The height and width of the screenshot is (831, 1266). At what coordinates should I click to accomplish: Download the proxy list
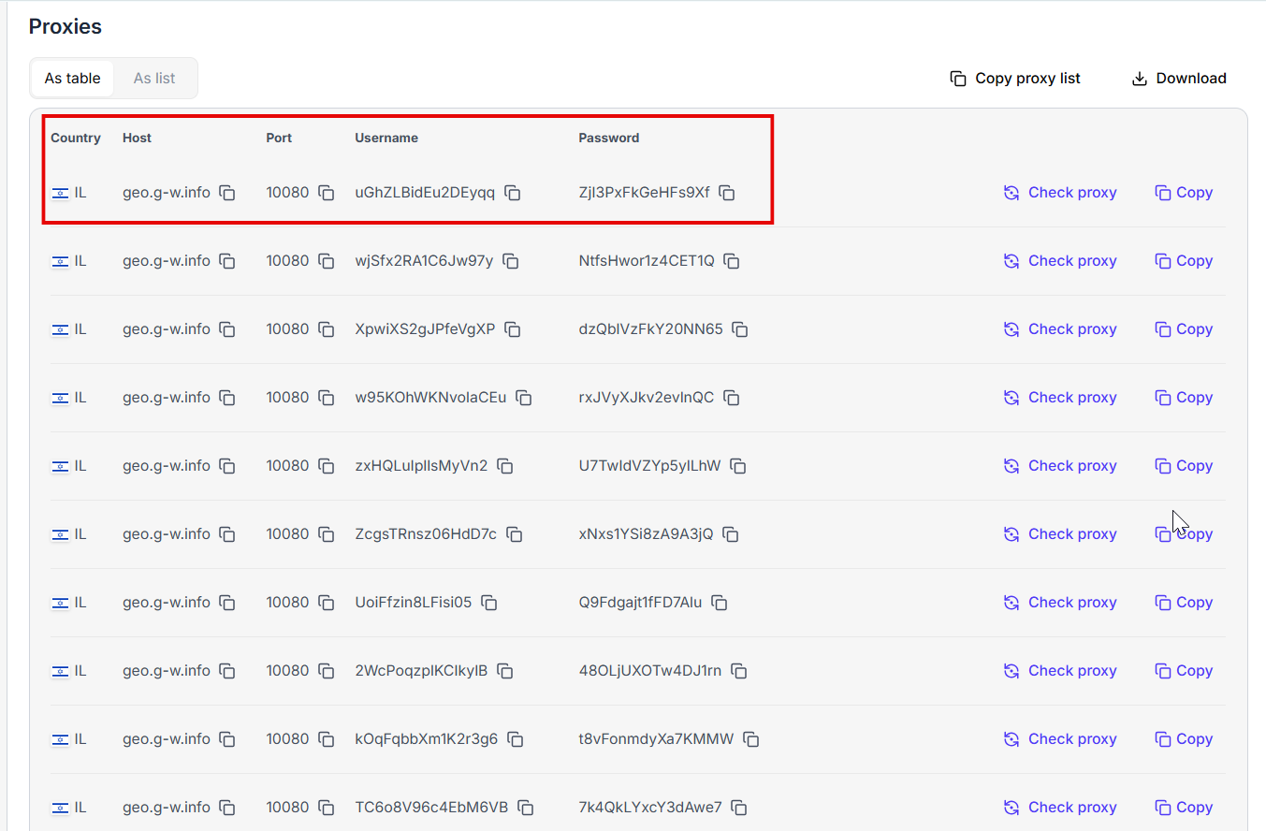[1179, 79]
